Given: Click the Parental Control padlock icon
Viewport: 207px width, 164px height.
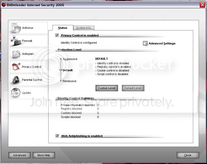Looking at the screenshot, I should (x=16, y=80).
